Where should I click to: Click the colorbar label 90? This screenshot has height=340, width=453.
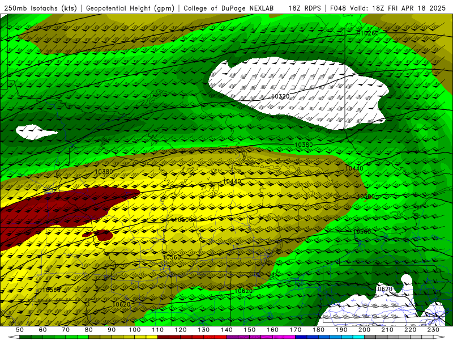pos(112,330)
